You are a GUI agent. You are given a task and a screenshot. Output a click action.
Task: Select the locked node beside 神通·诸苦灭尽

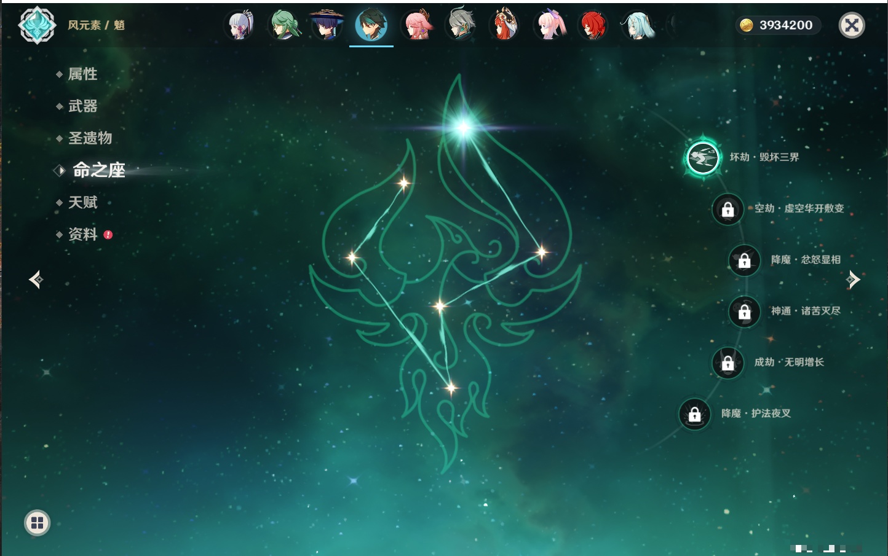click(x=745, y=311)
